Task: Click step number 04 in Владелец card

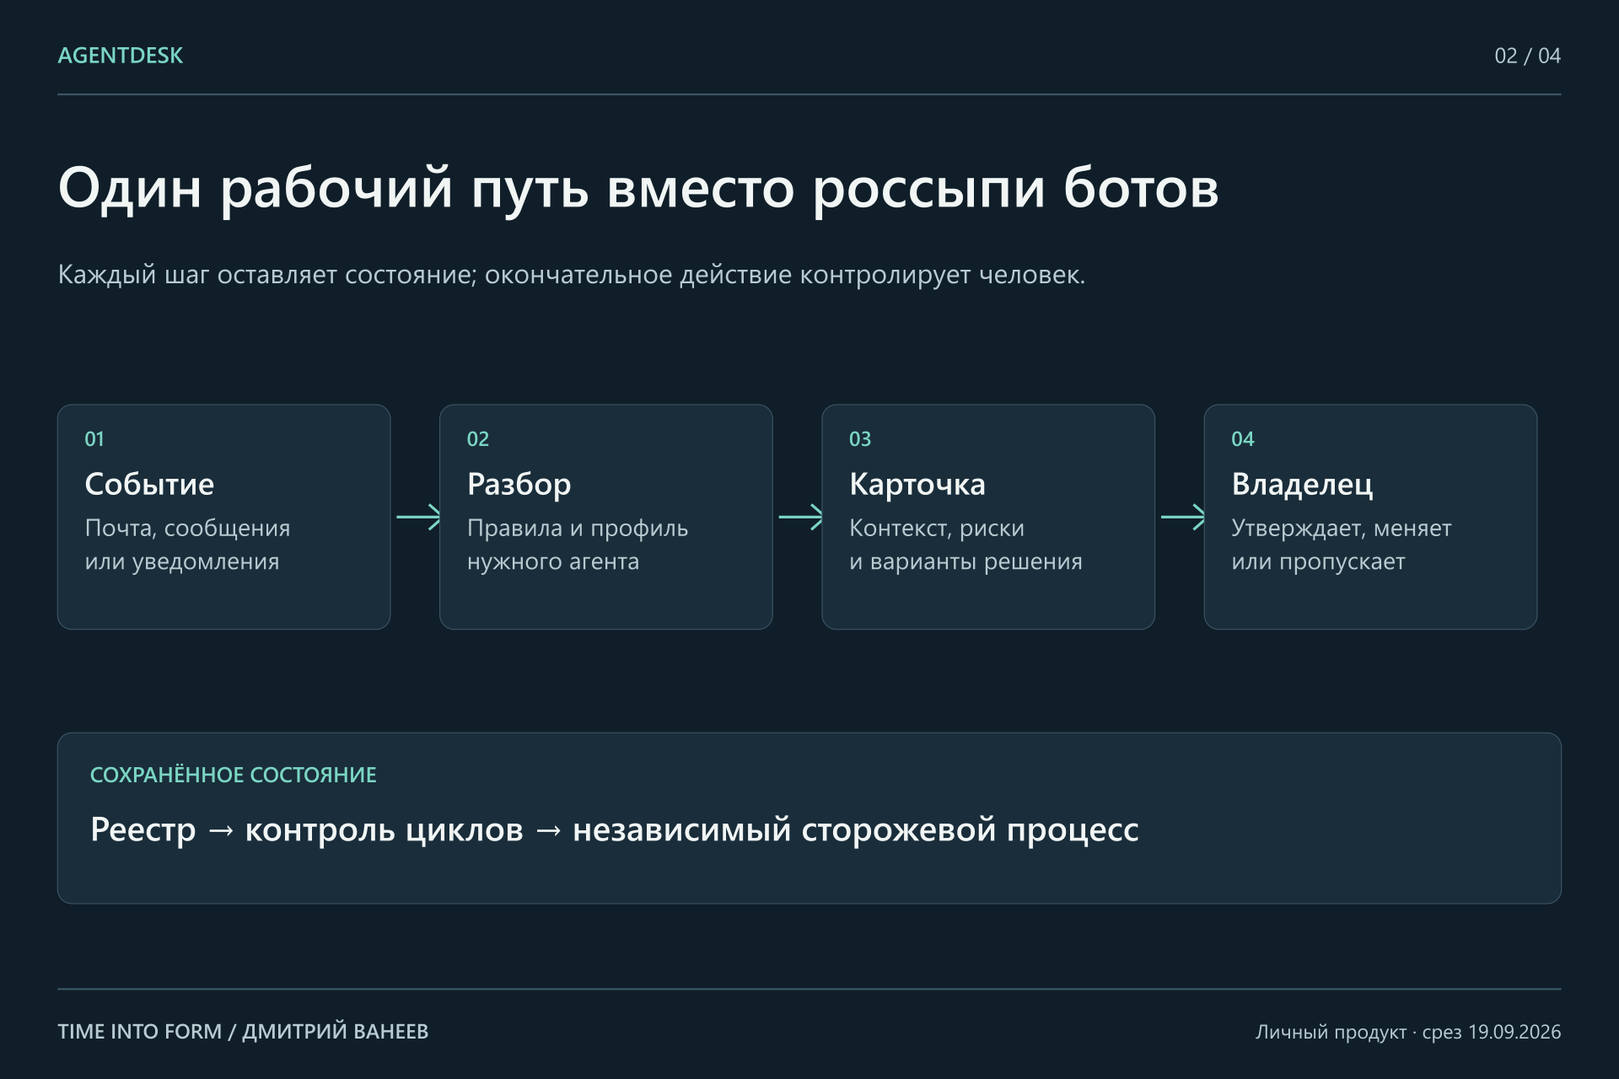Action: tap(1243, 439)
